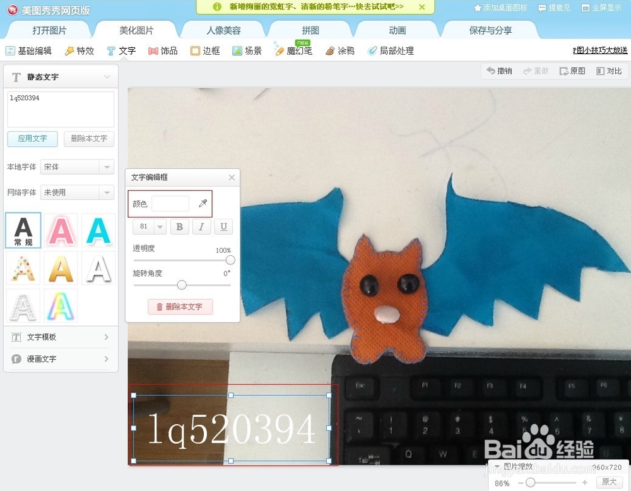Click the 对比 compare button
This screenshot has height=491, width=631.
[x=609, y=71]
